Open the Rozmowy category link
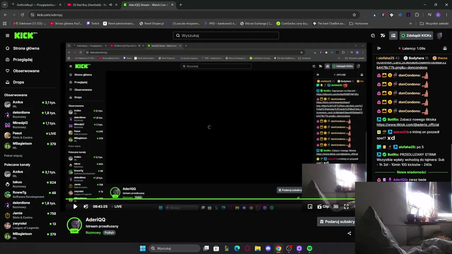Viewport: 452px width, 254px height. pyautogui.click(x=93, y=232)
